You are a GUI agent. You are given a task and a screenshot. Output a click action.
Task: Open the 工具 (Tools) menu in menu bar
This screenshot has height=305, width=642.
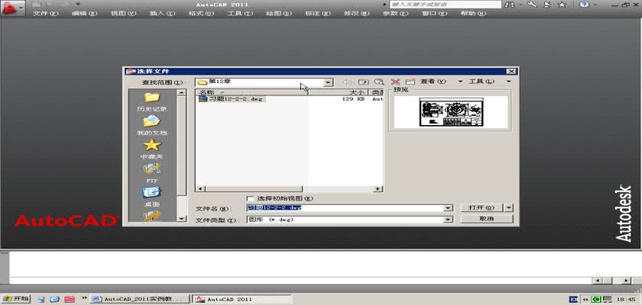(x=240, y=13)
